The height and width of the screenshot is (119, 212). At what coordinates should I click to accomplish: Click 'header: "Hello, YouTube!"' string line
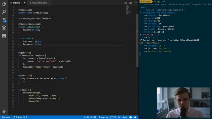(49, 61)
